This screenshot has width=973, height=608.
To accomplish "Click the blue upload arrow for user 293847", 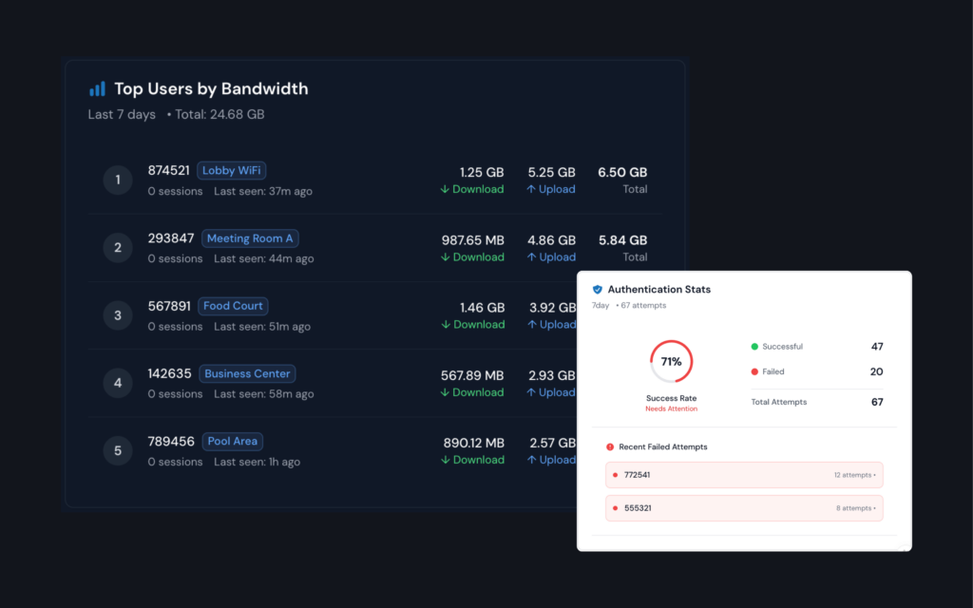I will pyautogui.click(x=530, y=256).
